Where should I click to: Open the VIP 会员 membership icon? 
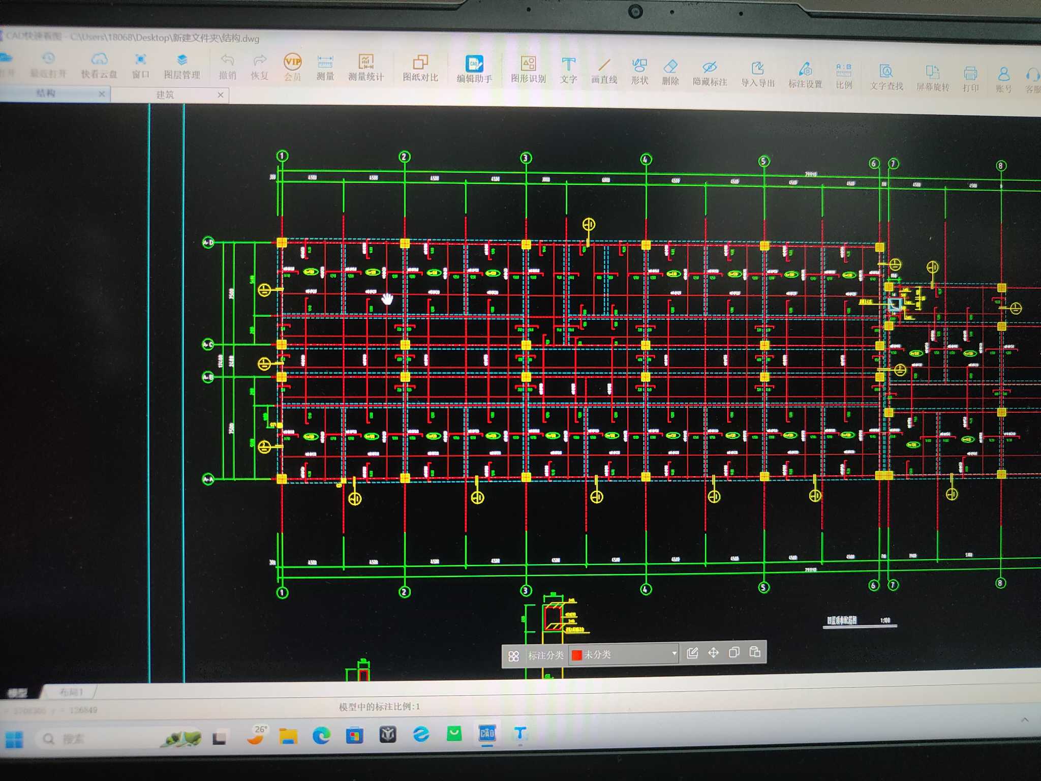tap(292, 67)
